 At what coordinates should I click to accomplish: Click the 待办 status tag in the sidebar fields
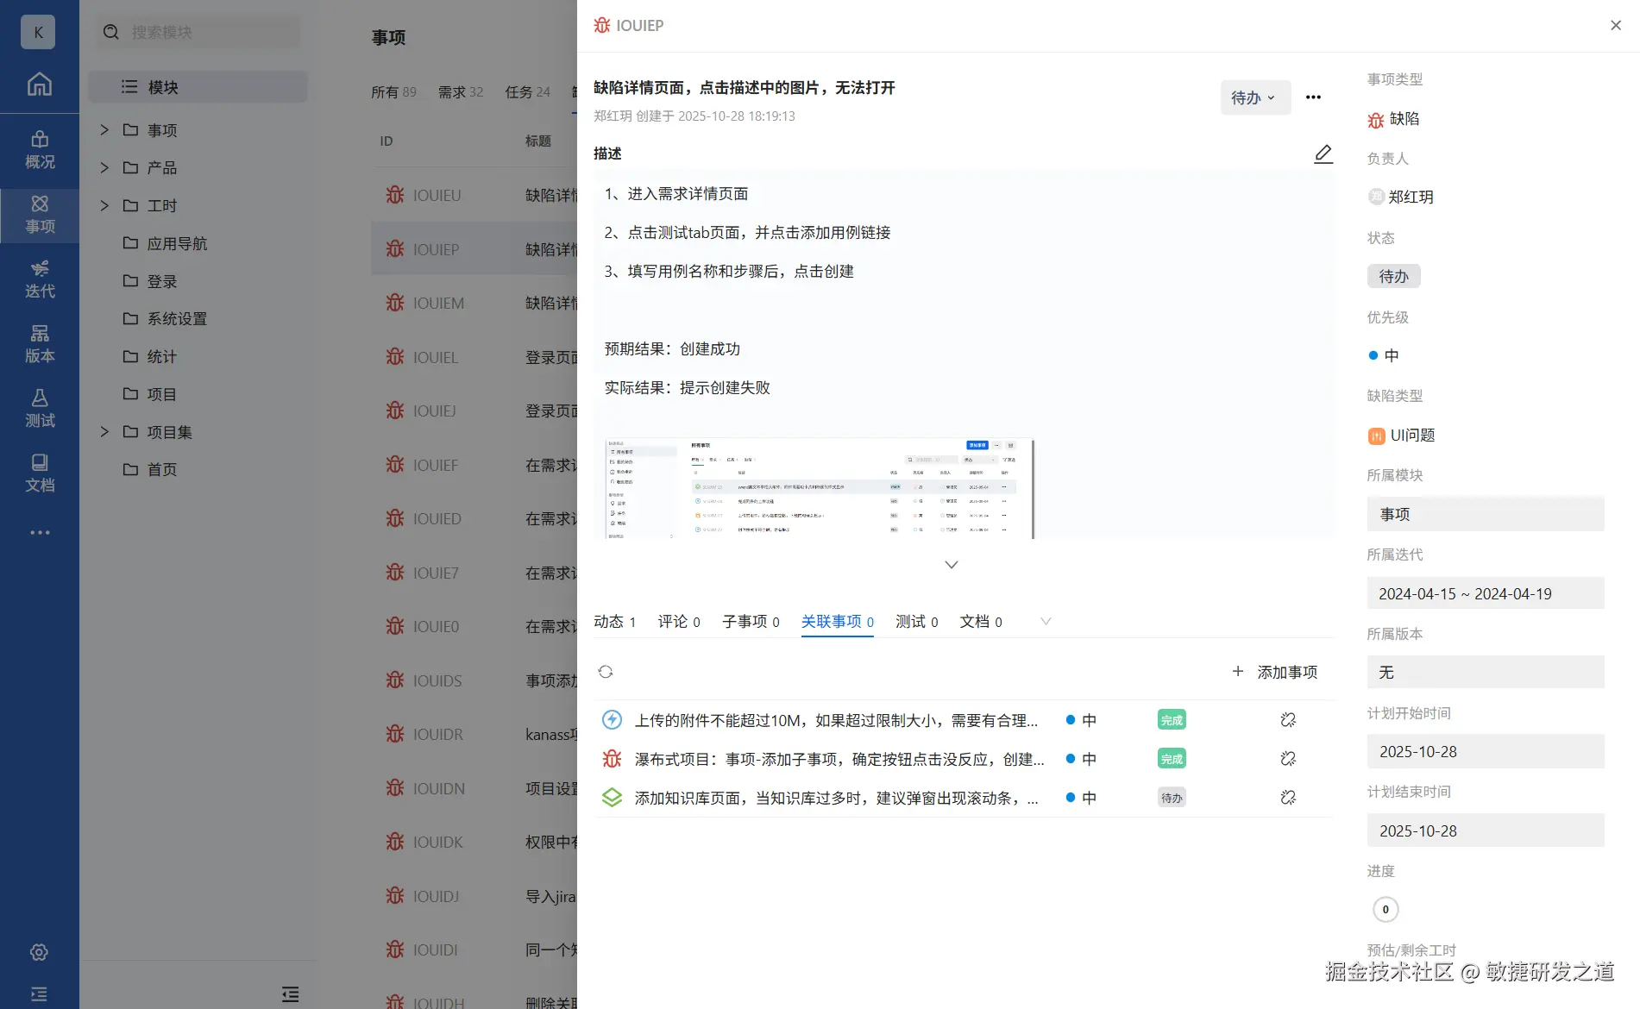pyautogui.click(x=1393, y=276)
